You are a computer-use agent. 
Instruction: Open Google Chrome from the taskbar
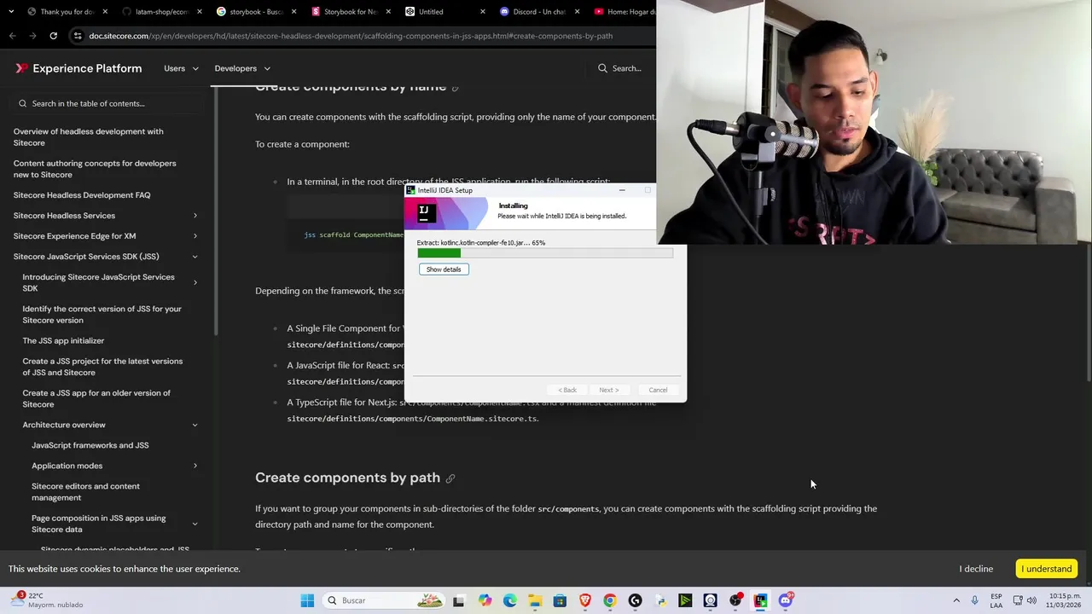click(610, 600)
